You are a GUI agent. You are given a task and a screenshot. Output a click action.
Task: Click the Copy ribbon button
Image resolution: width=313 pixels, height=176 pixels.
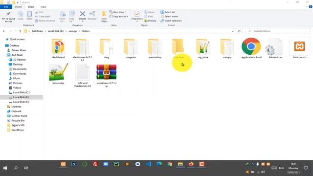[x=20, y=16]
